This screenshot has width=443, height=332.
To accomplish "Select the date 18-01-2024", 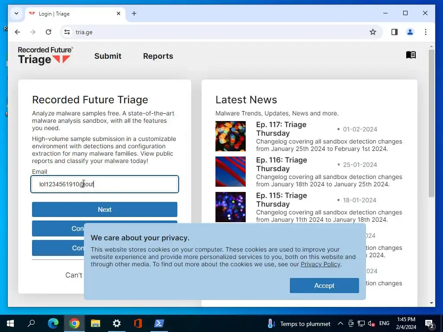I will (360, 200).
